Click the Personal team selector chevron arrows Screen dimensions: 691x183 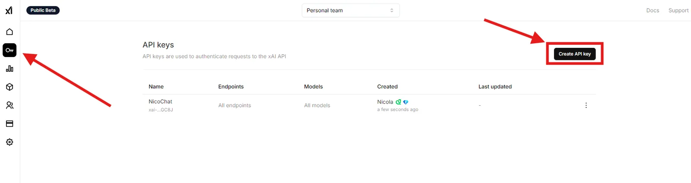(392, 10)
